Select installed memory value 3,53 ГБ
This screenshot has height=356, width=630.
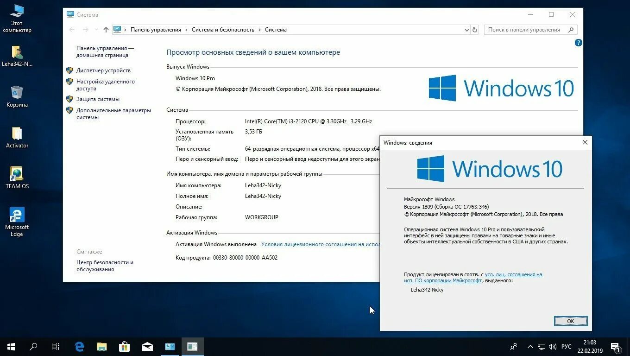tap(253, 132)
